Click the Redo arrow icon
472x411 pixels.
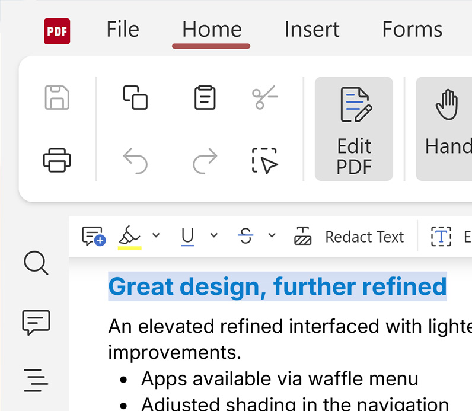pos(205,161)
